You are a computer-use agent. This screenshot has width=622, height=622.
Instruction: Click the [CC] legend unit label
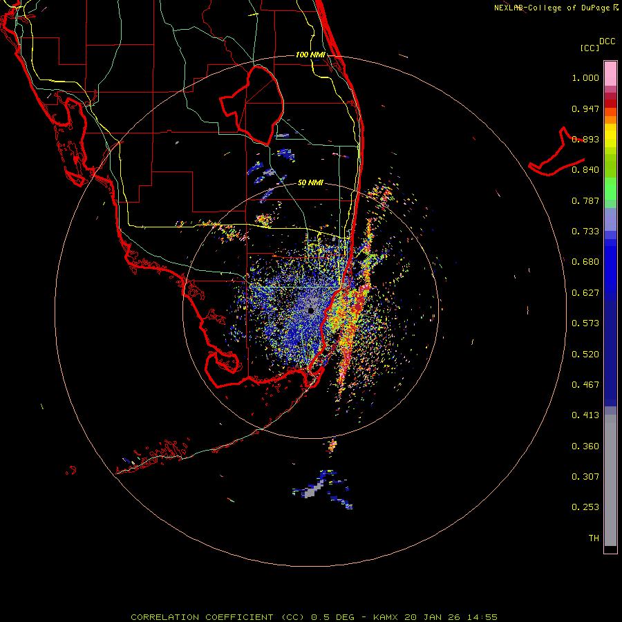pyautogui.click(x=590, y=48)
